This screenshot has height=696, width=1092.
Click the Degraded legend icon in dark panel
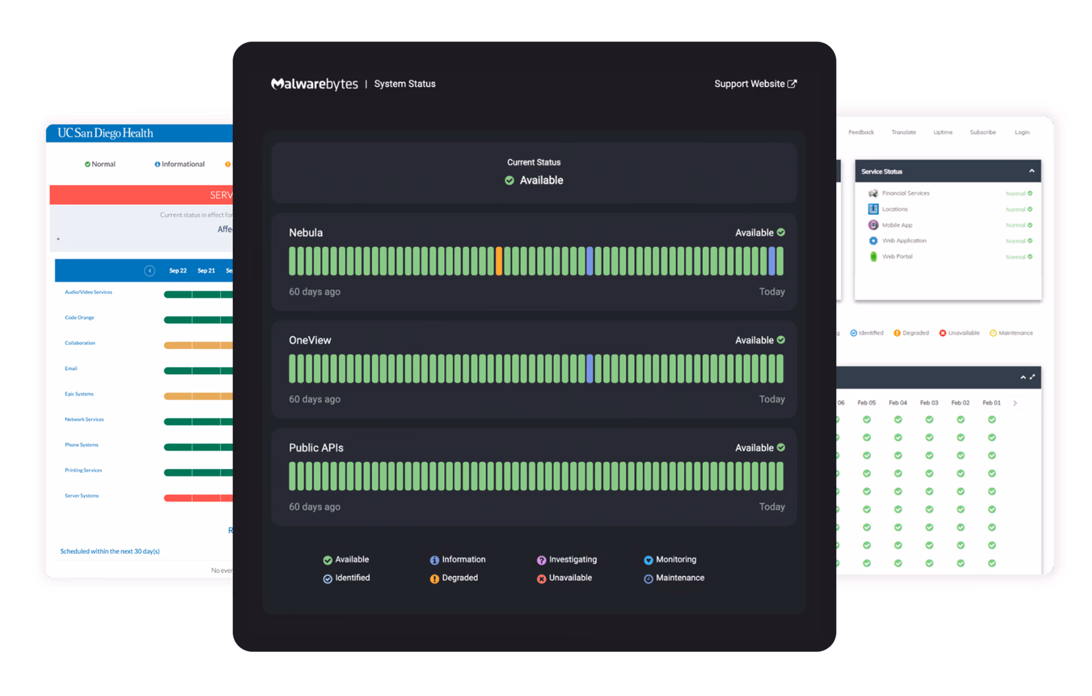click(x=435, y=579)
